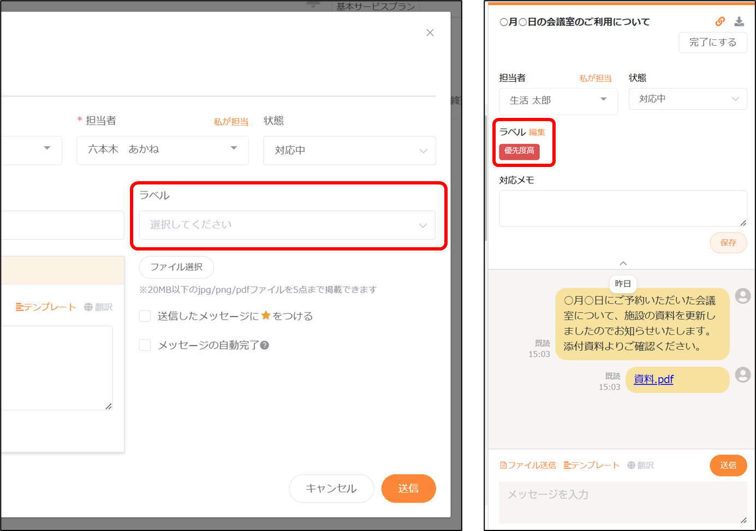Click テンプレート beside ファイル送信 in the chat panel
756x531 pixels.
592,466
